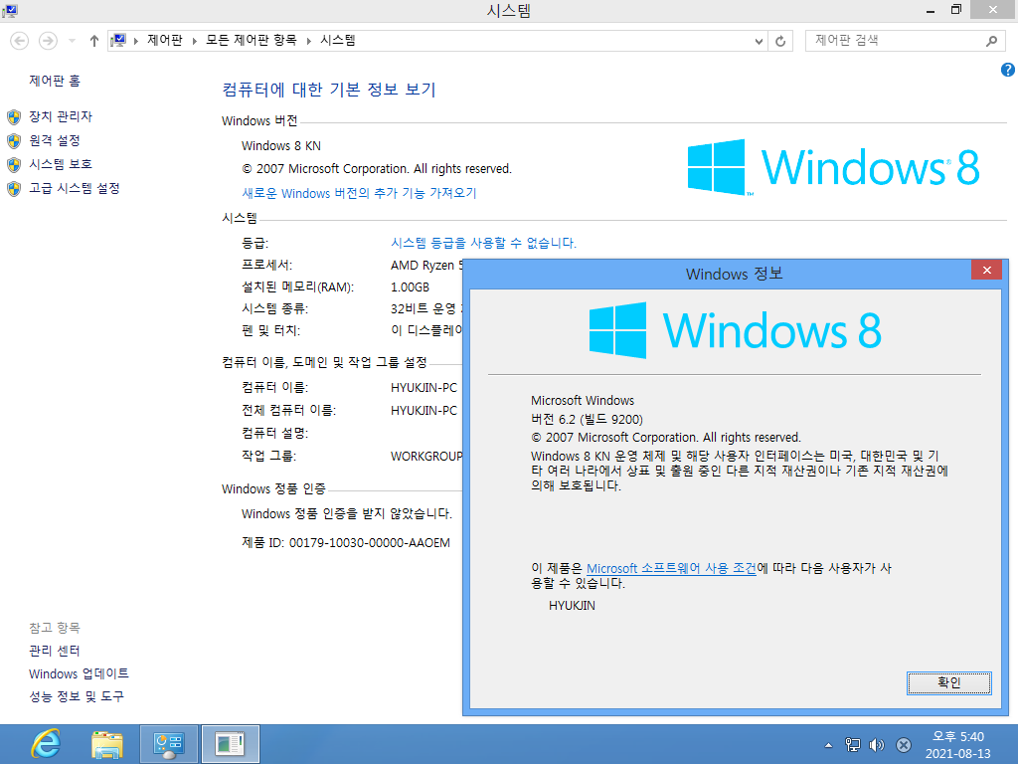Open File Explorer from the taskbar
1018x764 pixels.
(107, 744)
